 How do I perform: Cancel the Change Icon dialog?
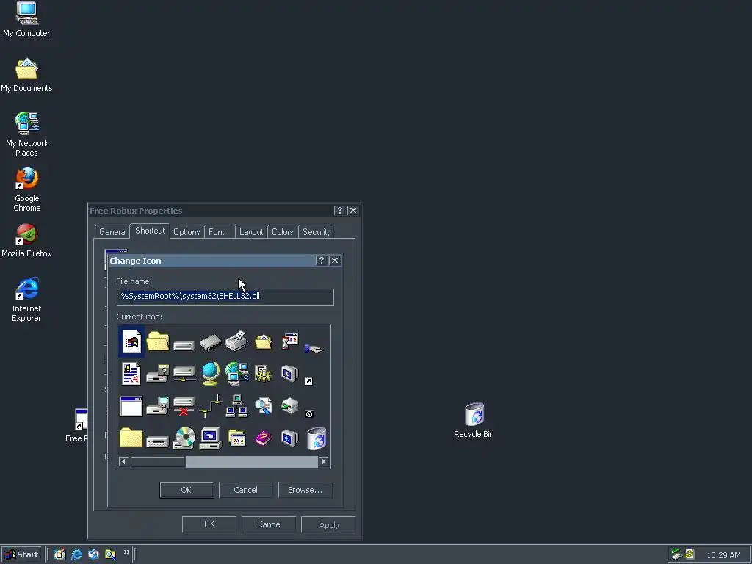(245, 490)
